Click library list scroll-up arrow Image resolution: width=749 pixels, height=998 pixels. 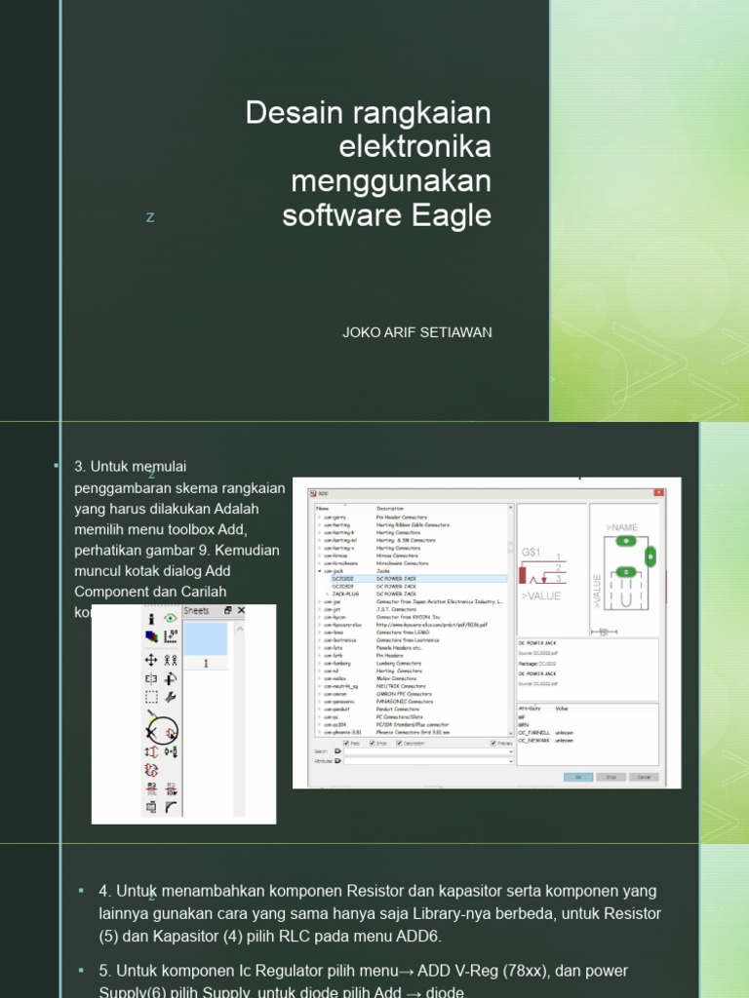click(510, 508)
